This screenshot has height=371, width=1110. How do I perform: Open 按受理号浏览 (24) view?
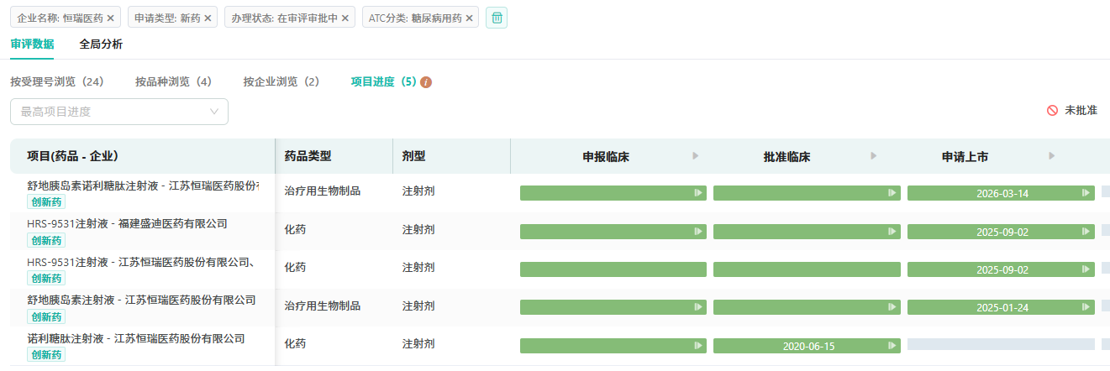pyautogui.click(x=56, y=82)
